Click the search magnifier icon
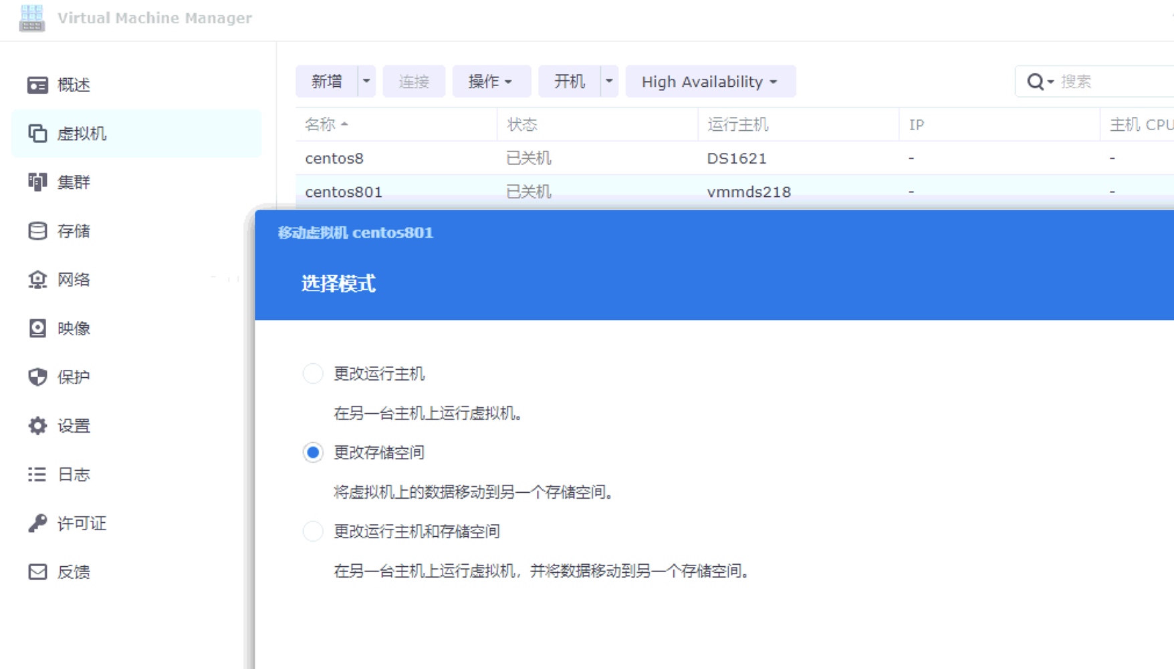This screenshot has width=1174, height=669. 1035,81
